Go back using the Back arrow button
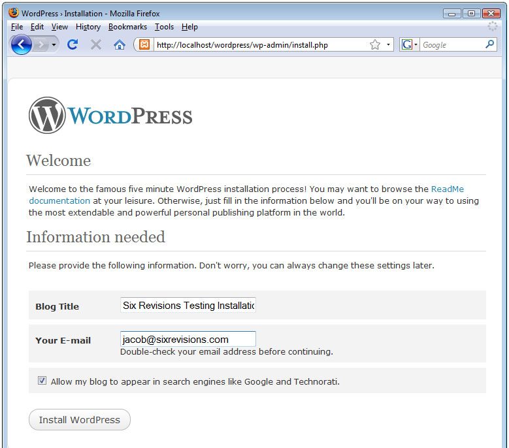Viewport: 509px width, 448px height. 21,44
